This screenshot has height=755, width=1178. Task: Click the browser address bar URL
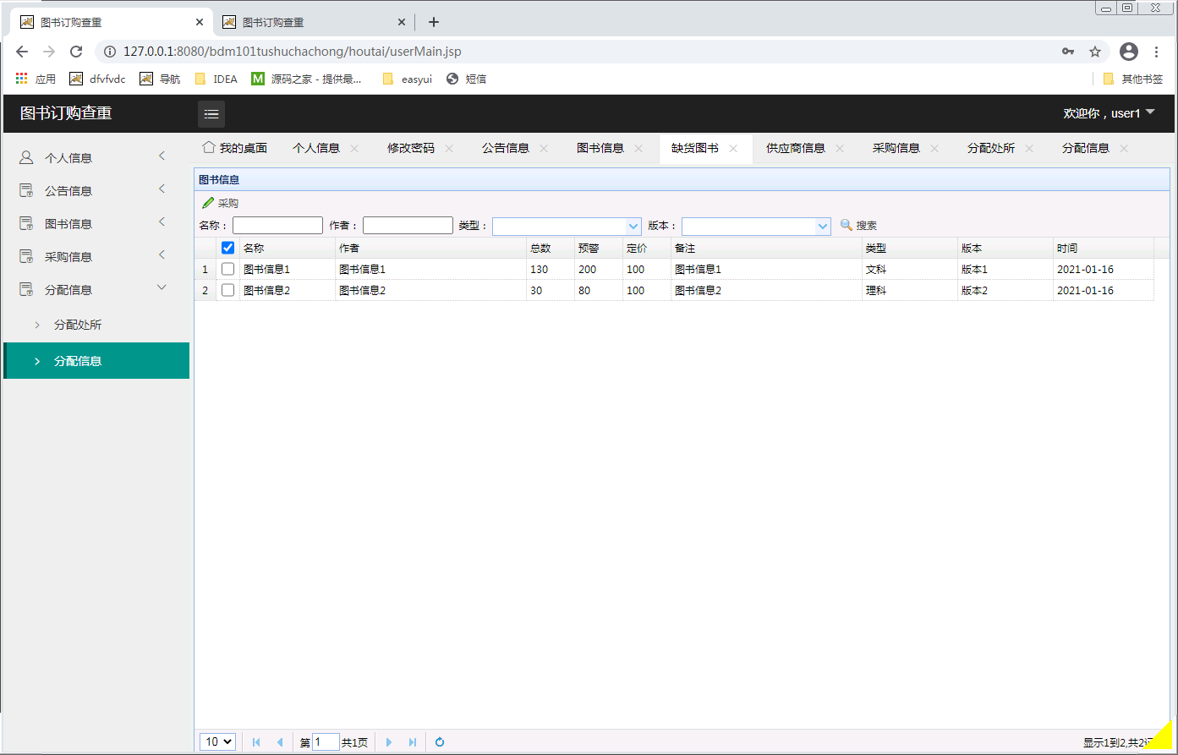[293, 52]
